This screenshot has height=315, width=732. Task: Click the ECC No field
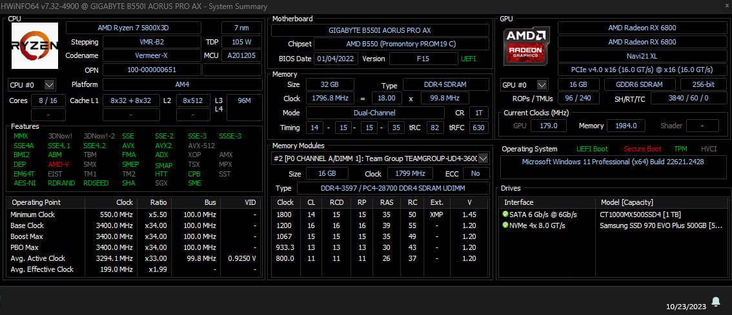click(x=476, y=173)
